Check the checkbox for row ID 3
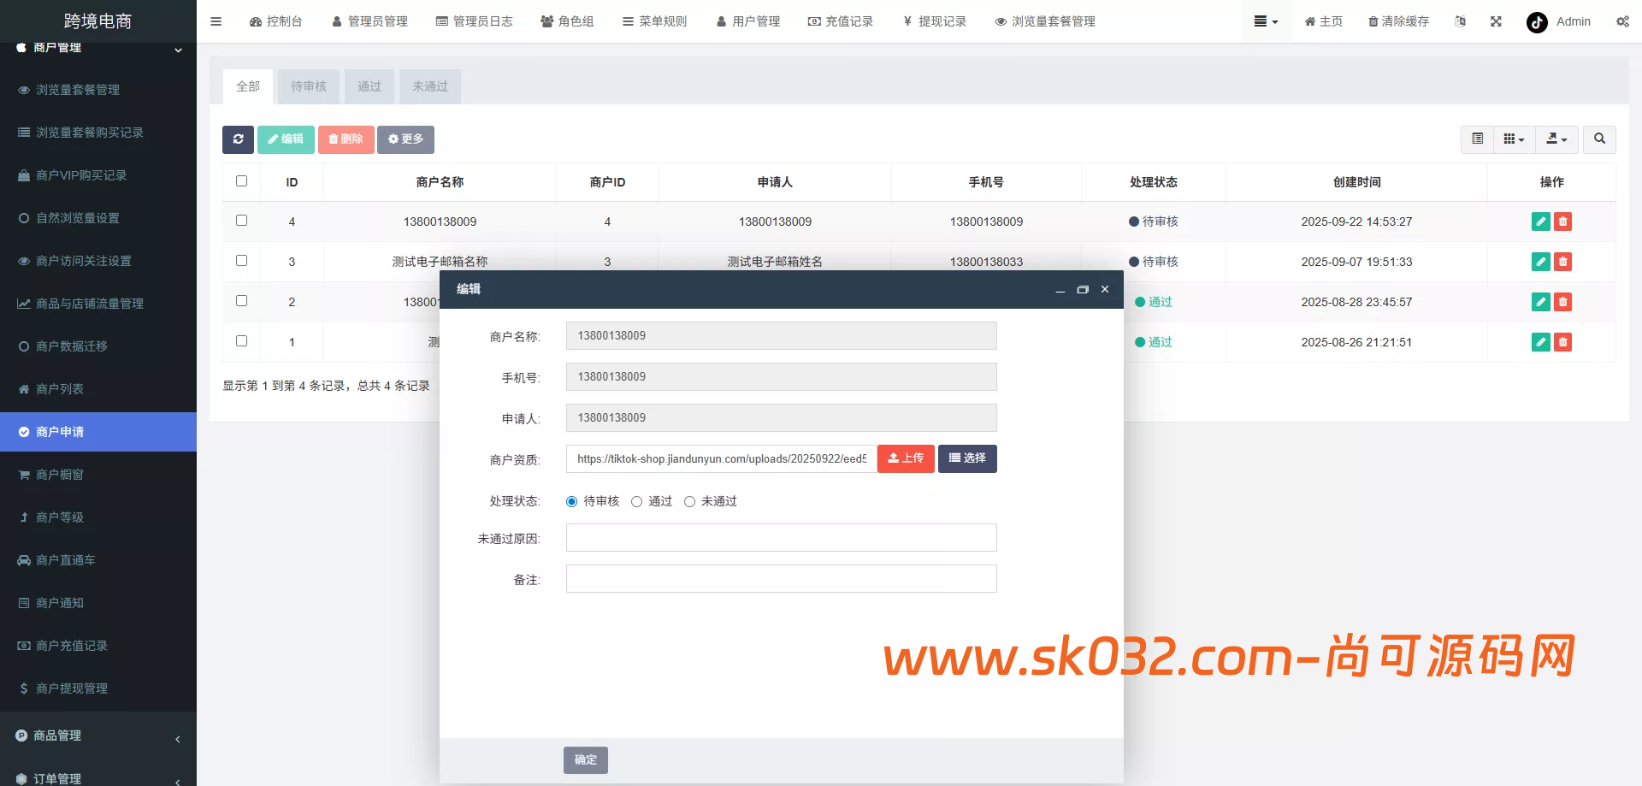 [241, 261]
